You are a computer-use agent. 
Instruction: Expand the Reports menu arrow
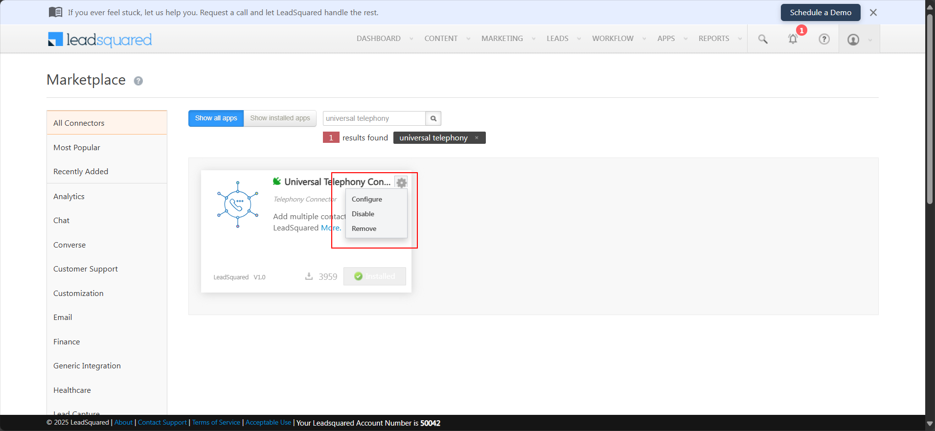740,39
